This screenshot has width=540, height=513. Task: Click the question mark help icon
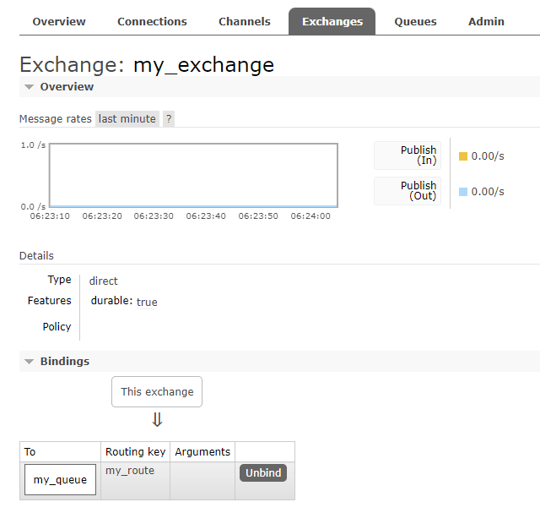tap(169, 119)
